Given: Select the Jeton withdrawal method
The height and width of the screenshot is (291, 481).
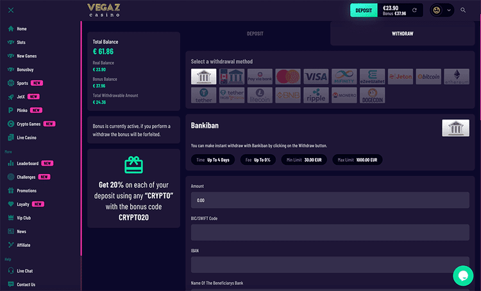Looking at the screenshot, I should 400,77.
